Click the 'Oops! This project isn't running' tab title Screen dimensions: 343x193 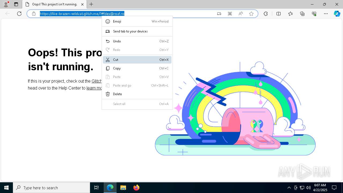pyautogui.click(x=55, y=4)
